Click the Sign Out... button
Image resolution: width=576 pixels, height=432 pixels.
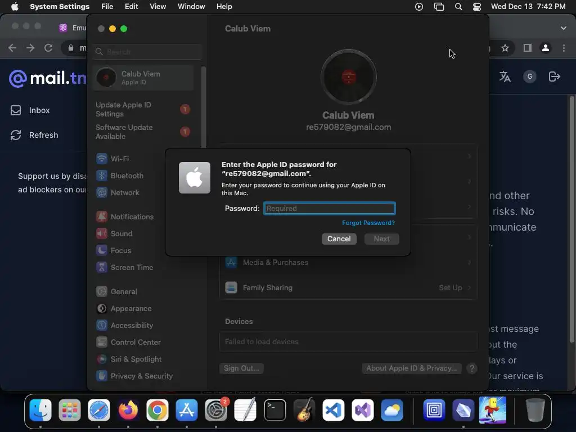point(241,368)
